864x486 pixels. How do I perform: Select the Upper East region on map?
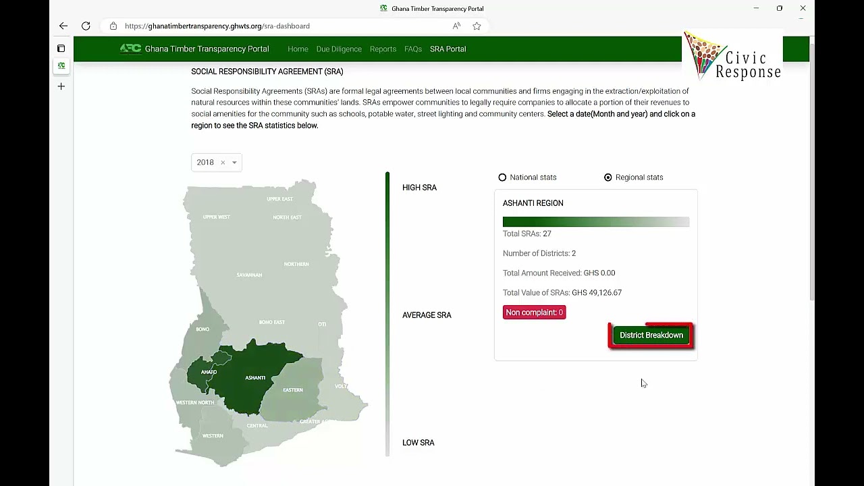(279, 199)
